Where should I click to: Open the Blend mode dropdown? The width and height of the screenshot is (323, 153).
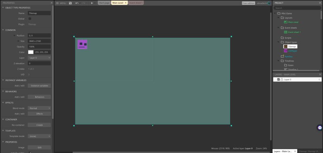click(x=39, y=108)
